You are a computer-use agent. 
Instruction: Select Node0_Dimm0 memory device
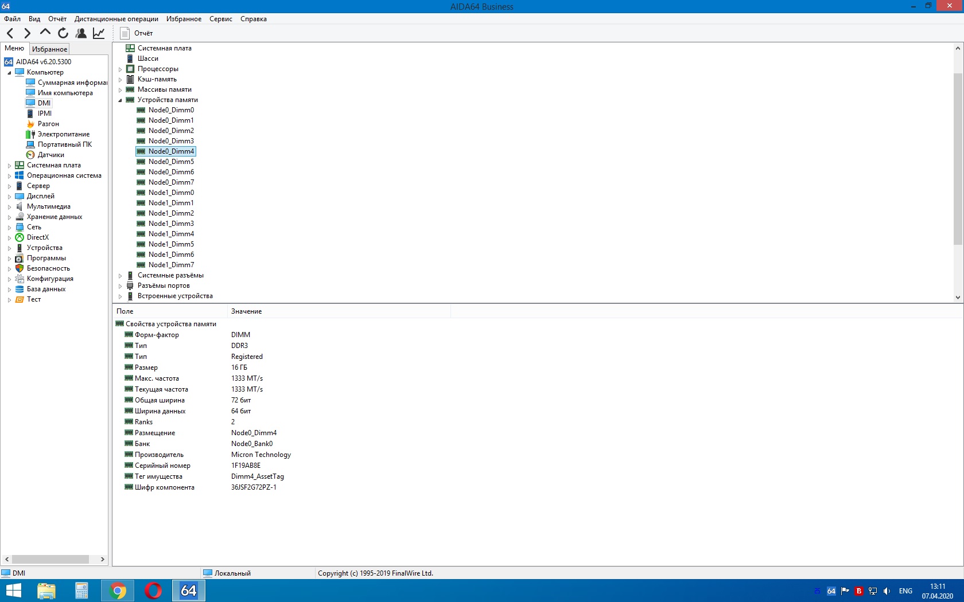(171, 110)
